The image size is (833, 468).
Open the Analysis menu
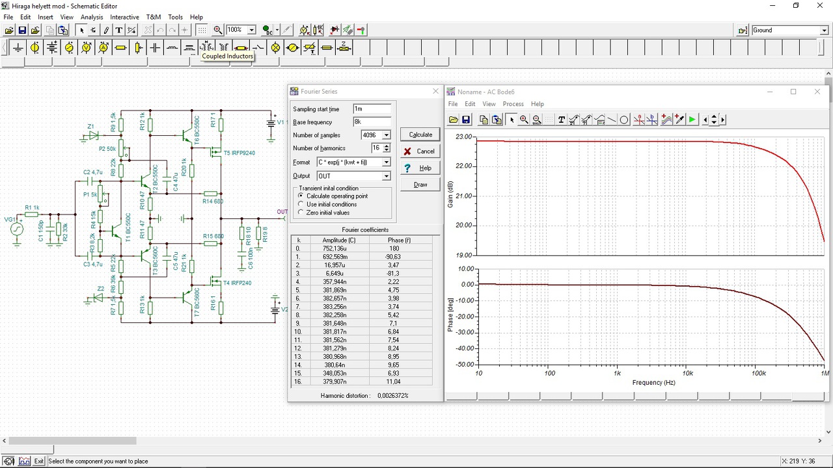(92, 17)
